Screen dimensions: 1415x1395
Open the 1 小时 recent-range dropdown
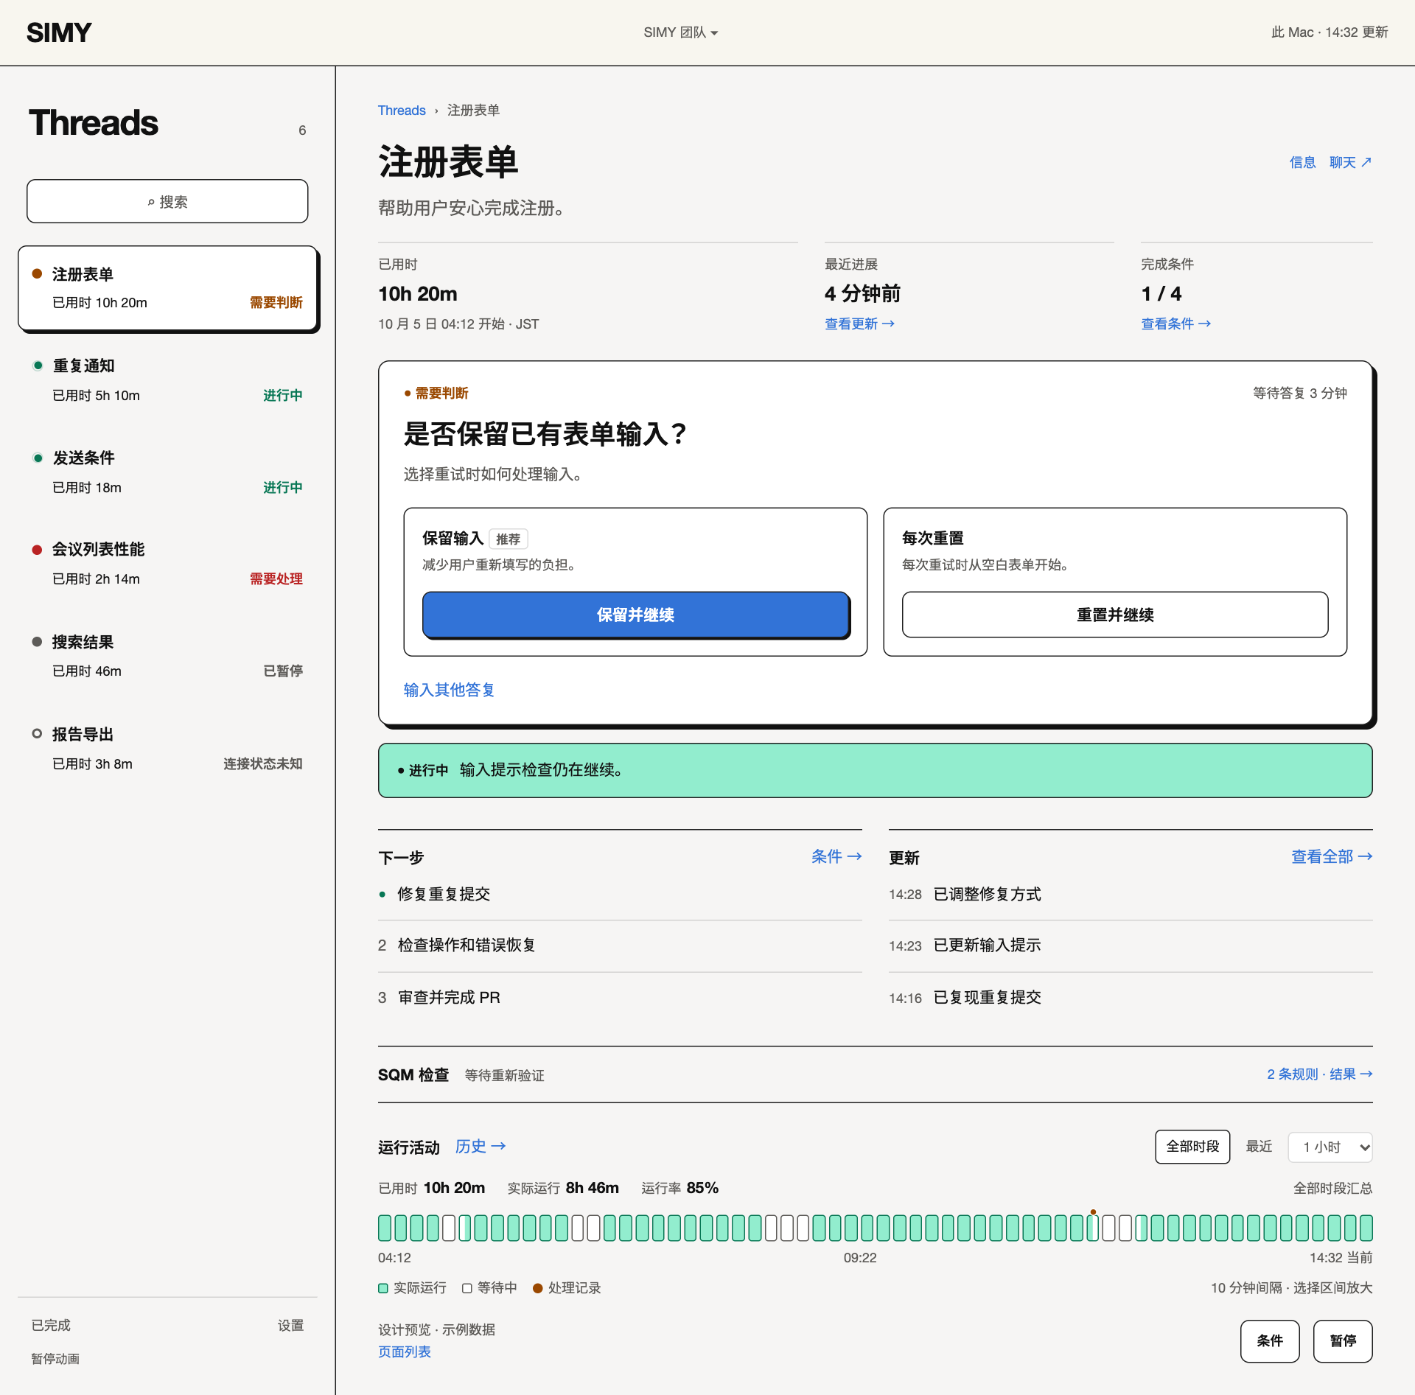(x=1330, y=1147)
